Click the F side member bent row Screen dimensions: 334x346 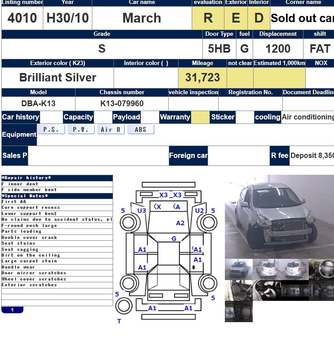click(57, 190)
